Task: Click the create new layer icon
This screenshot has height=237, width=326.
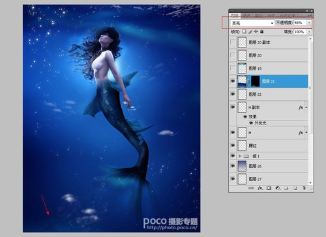Action: pos(295,188)
